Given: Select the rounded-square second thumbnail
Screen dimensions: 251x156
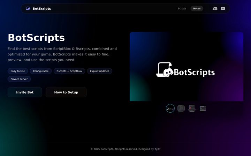Looking at the screenshot, I should click(181, 109).
